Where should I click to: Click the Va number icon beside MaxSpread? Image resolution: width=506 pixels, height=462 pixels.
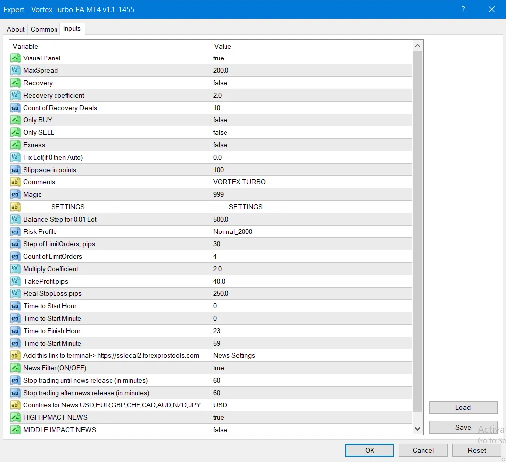coord(15,70)
